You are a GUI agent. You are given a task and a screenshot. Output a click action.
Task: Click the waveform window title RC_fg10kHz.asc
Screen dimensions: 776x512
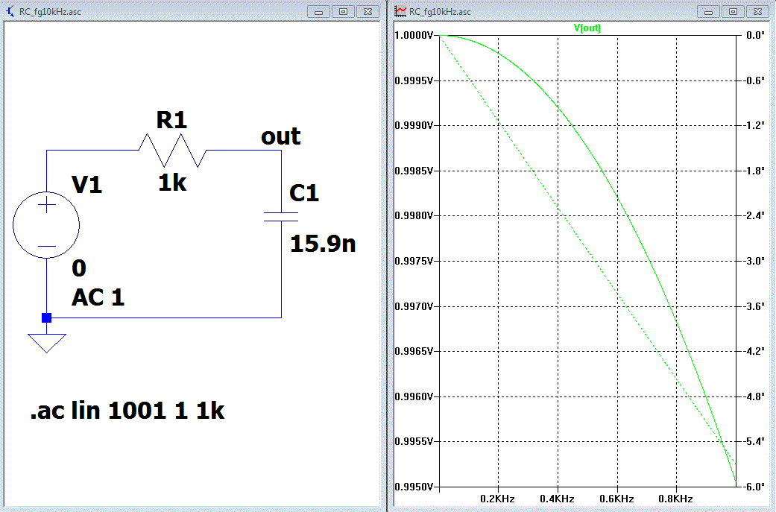(440, 12)
